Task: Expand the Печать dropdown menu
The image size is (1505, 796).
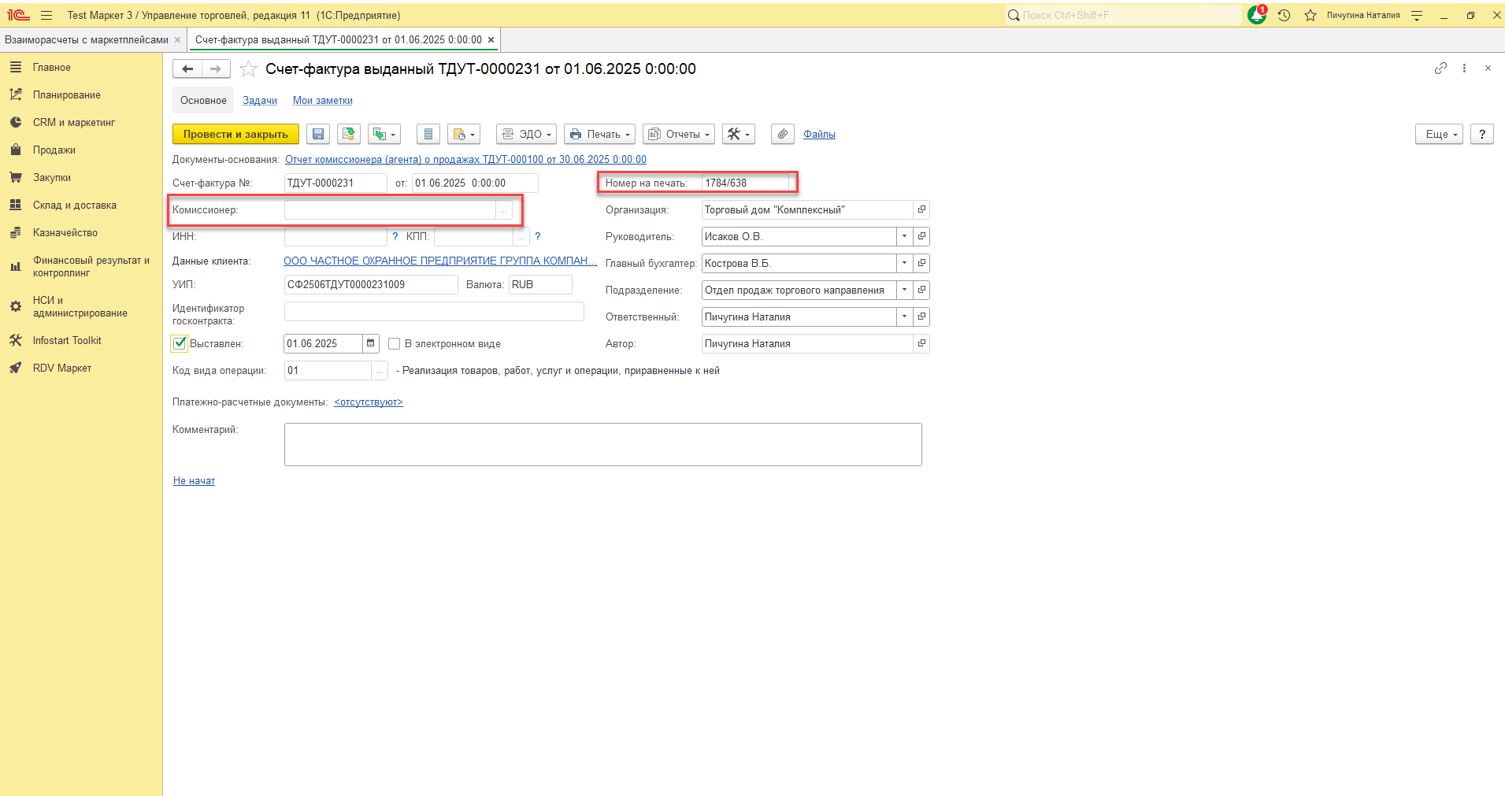Action: coord(599,135)
